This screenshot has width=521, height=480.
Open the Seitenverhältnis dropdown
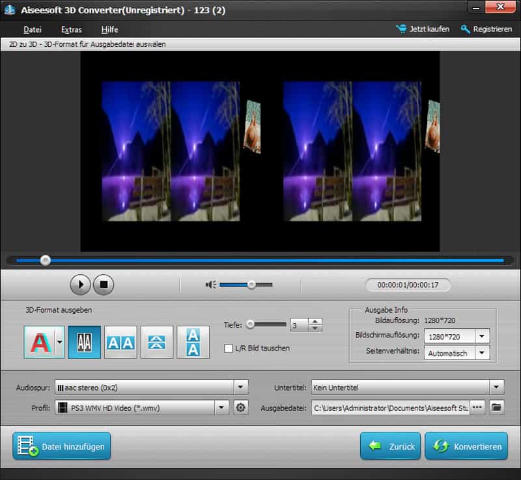[x=483, y=353]
